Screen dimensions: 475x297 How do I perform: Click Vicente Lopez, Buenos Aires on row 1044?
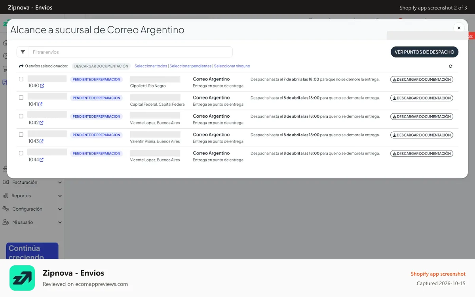pos(155,160)
